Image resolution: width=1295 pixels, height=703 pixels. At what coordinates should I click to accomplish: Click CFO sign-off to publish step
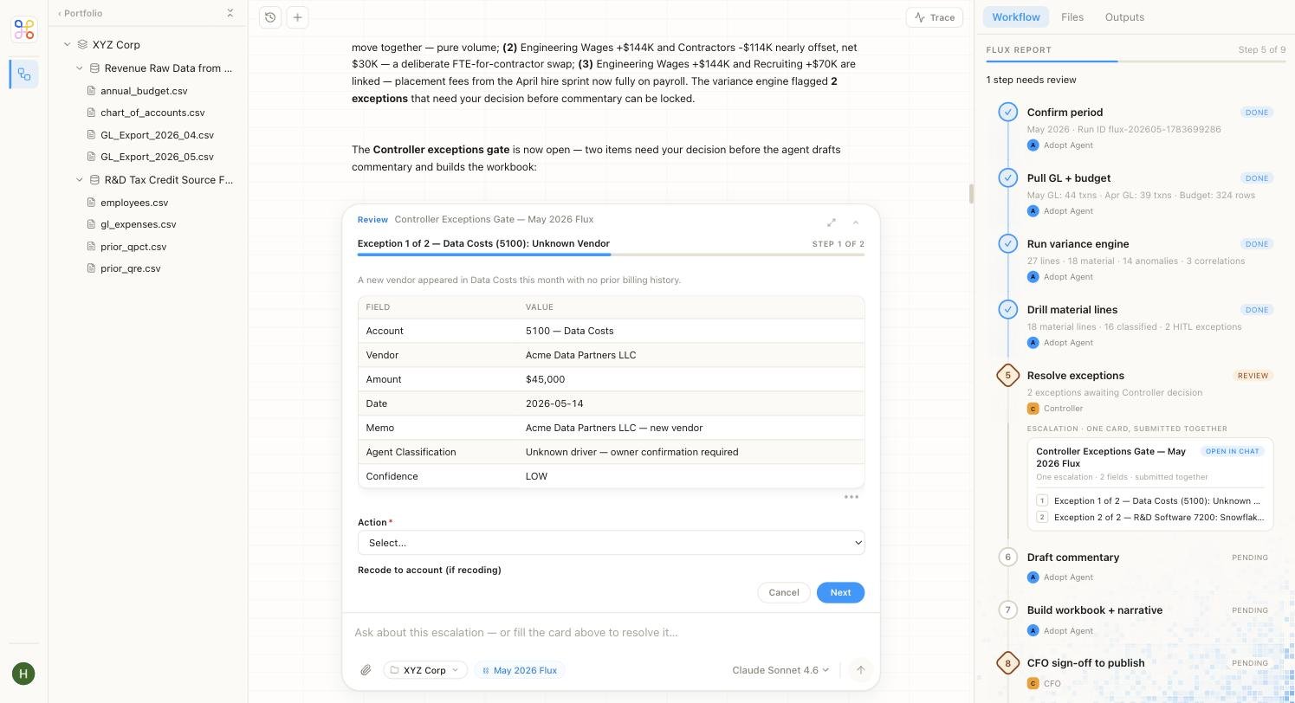tap(1085, 663)
